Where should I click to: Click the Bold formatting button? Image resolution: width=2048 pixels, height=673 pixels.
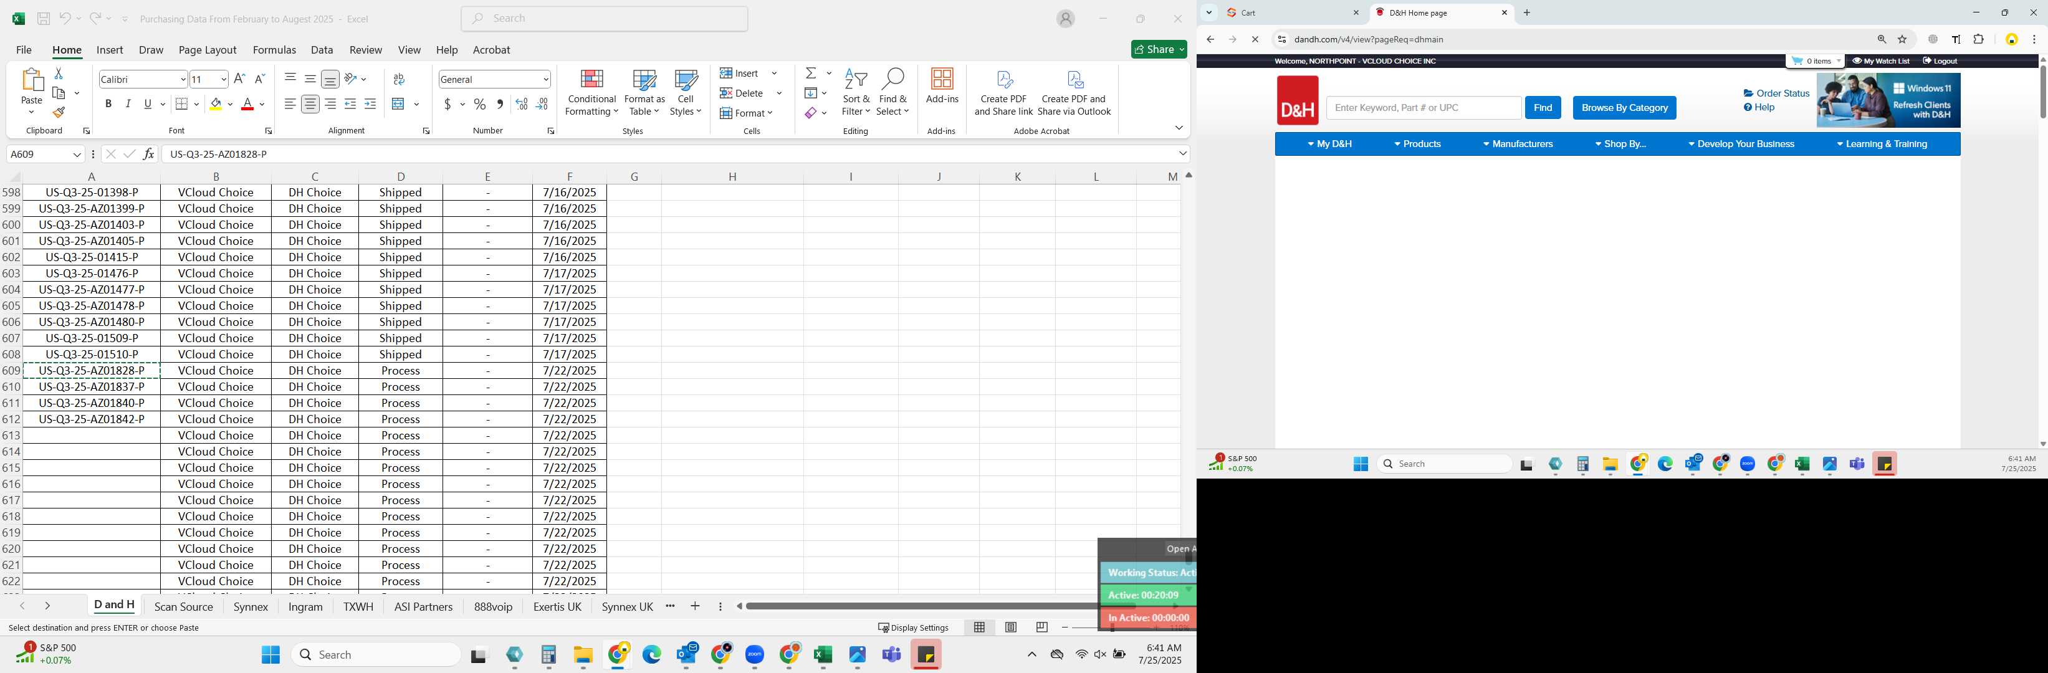tap(108, 104)
